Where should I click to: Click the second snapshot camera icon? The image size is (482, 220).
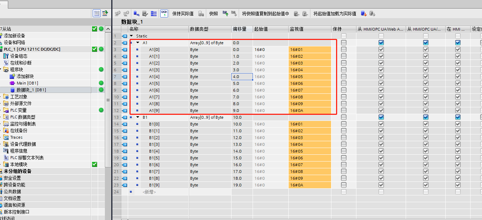click(234, 14)
